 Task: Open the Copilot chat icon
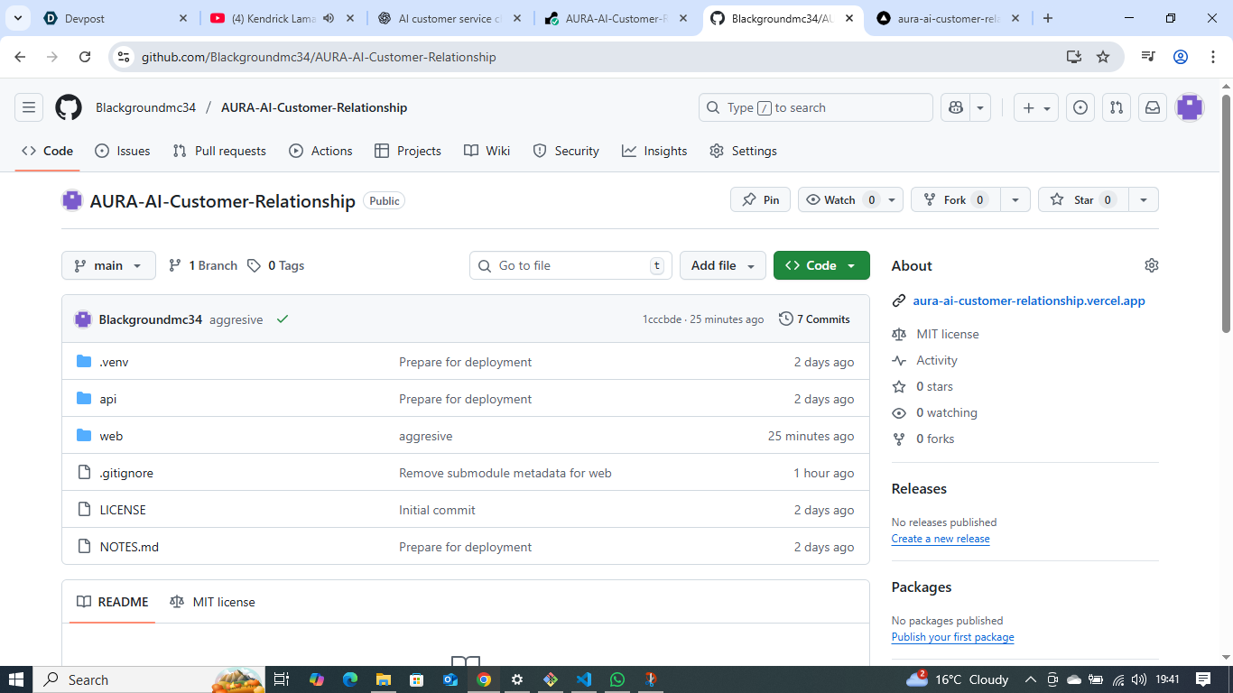point(956,107)
